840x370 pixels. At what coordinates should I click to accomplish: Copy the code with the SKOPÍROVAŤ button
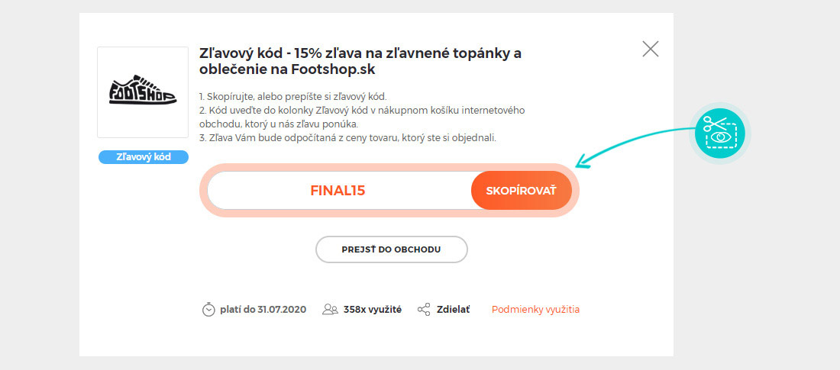pos(522,191)
